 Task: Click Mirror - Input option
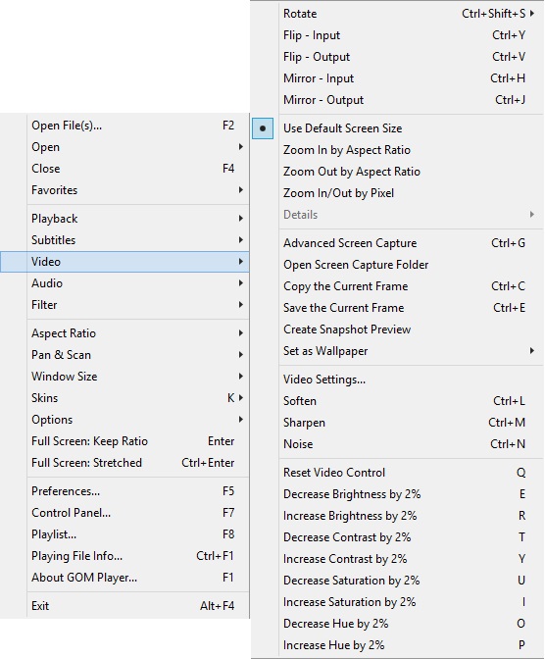tap(398, 78)
